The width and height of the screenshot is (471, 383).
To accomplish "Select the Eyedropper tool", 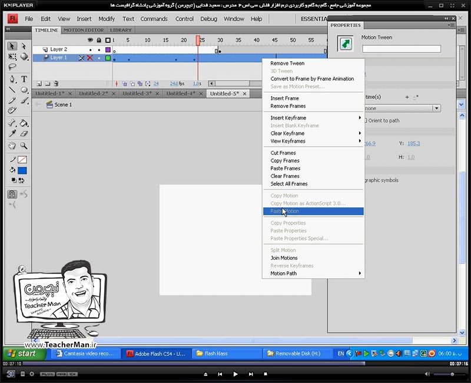I will point(12,134).
